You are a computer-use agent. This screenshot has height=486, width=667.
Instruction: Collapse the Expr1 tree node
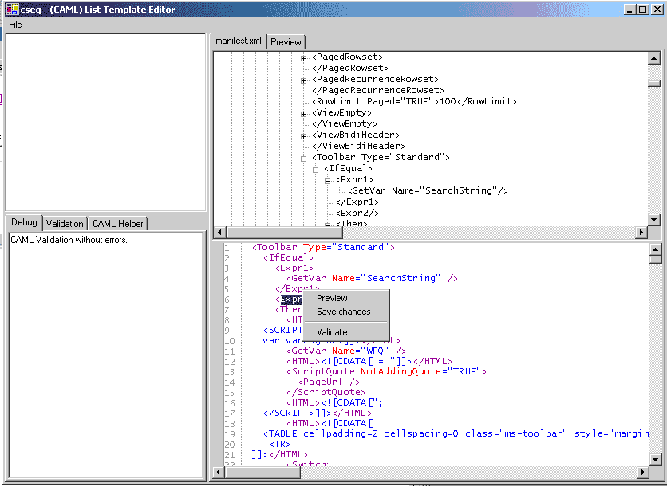point(327,181)
